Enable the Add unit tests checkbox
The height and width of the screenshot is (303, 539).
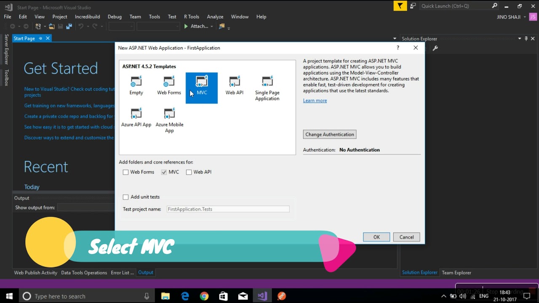pyautogui.click(x=125, y=197)
